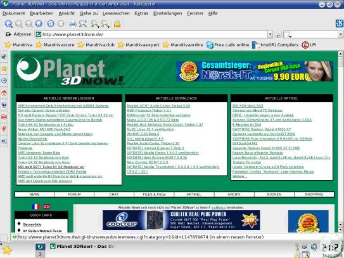Click the French flag icon
This screenshot has height=258, width=344.
[35, 207]
